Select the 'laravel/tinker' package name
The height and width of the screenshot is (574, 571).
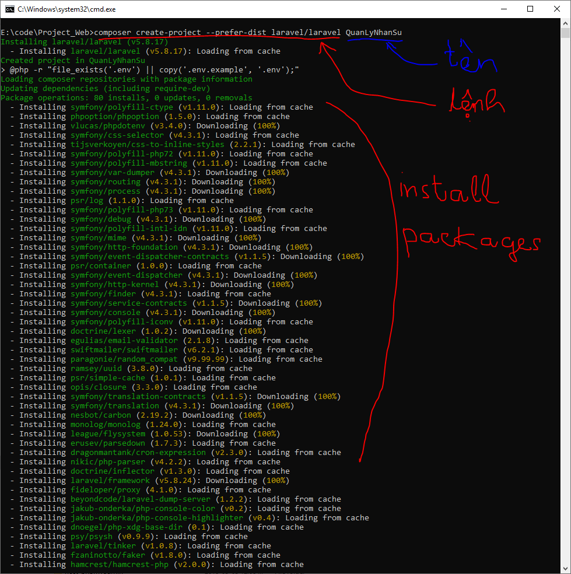(x=103, y=546)
